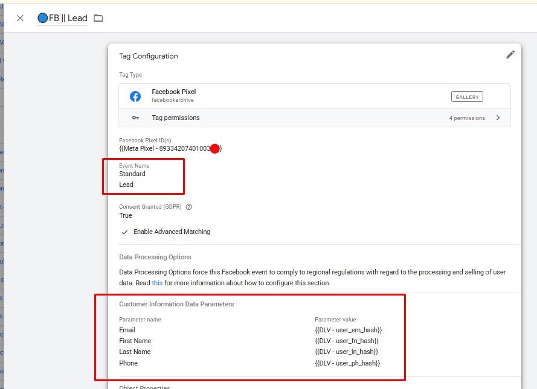Select the {{DLV - user_ph_hash}} value
This screenshot has width=537, height=389.
pyautogui.click(x=347, y=363)
